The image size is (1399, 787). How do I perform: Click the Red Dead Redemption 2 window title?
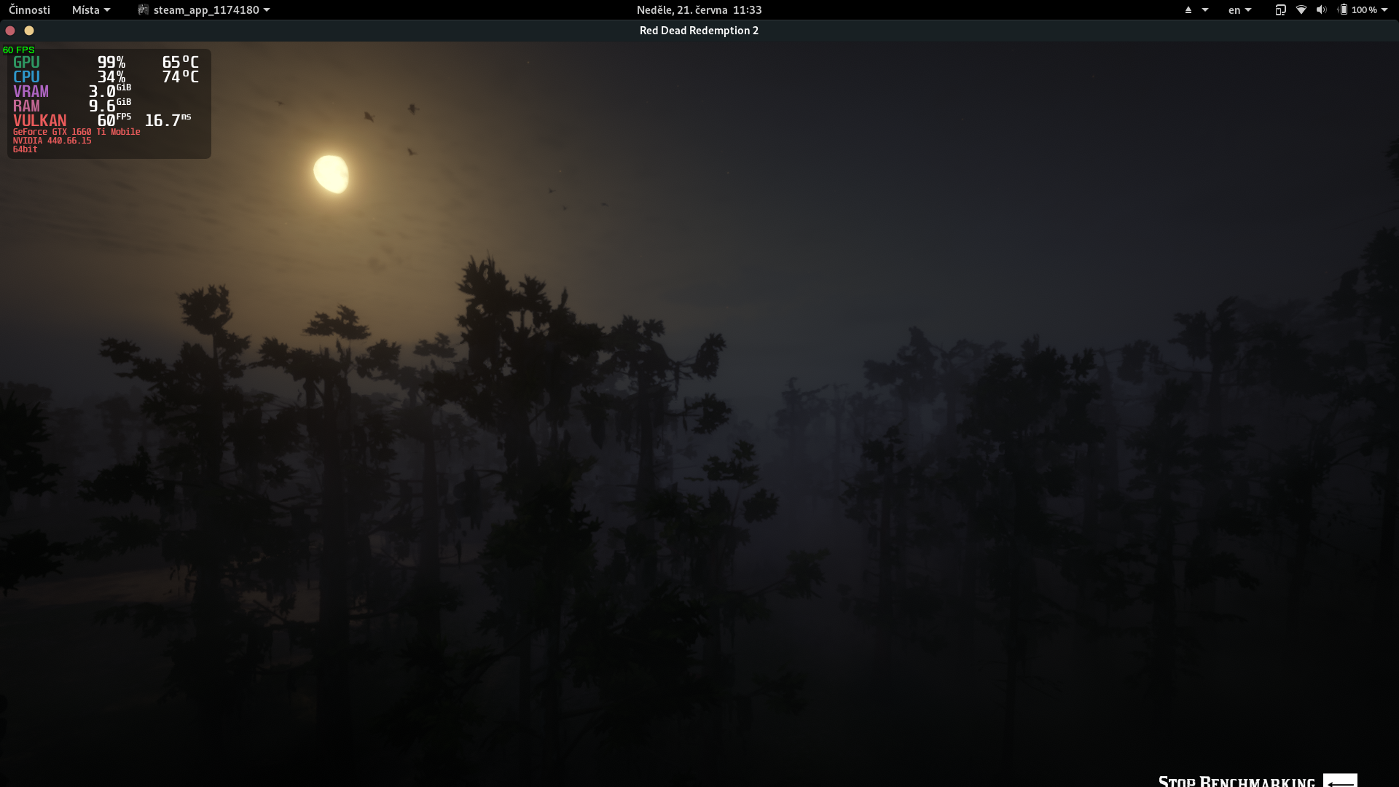(x=699, y=31)
